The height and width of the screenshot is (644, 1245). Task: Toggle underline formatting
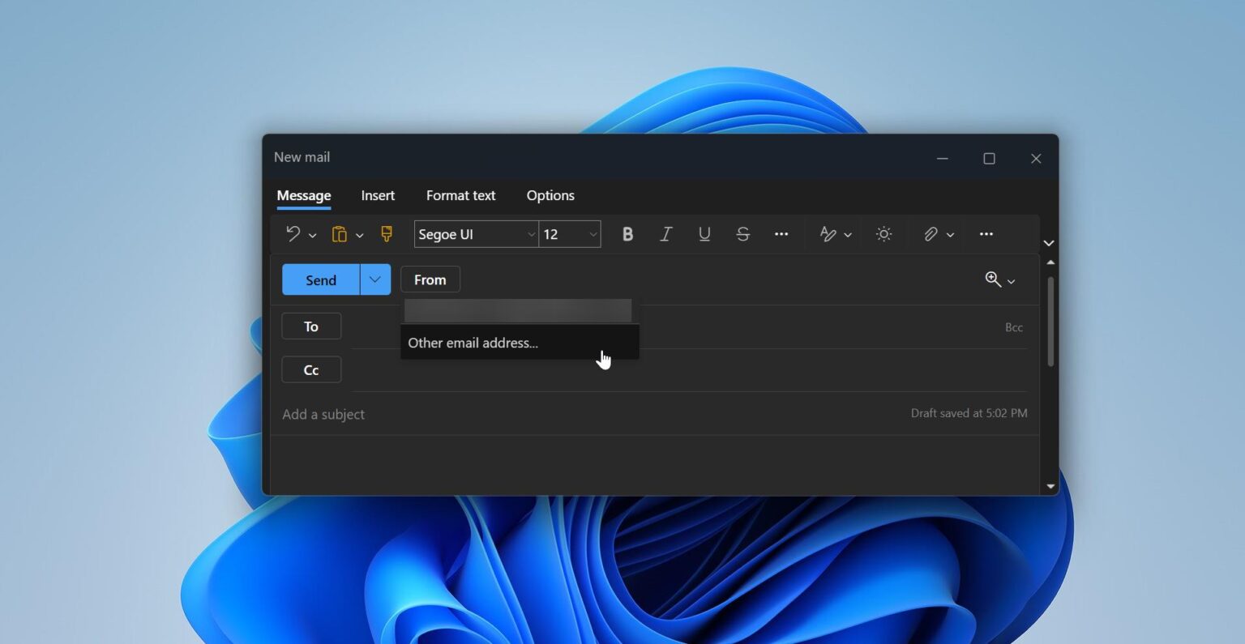click(x=704, y=234)
